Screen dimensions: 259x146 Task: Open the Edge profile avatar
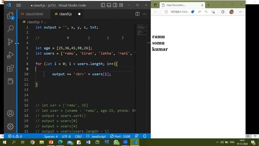(231, 12)
